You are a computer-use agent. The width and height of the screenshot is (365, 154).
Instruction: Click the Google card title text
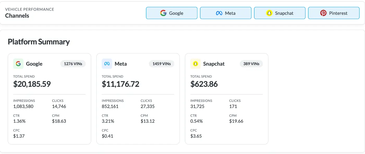click(x=34, y=64)
